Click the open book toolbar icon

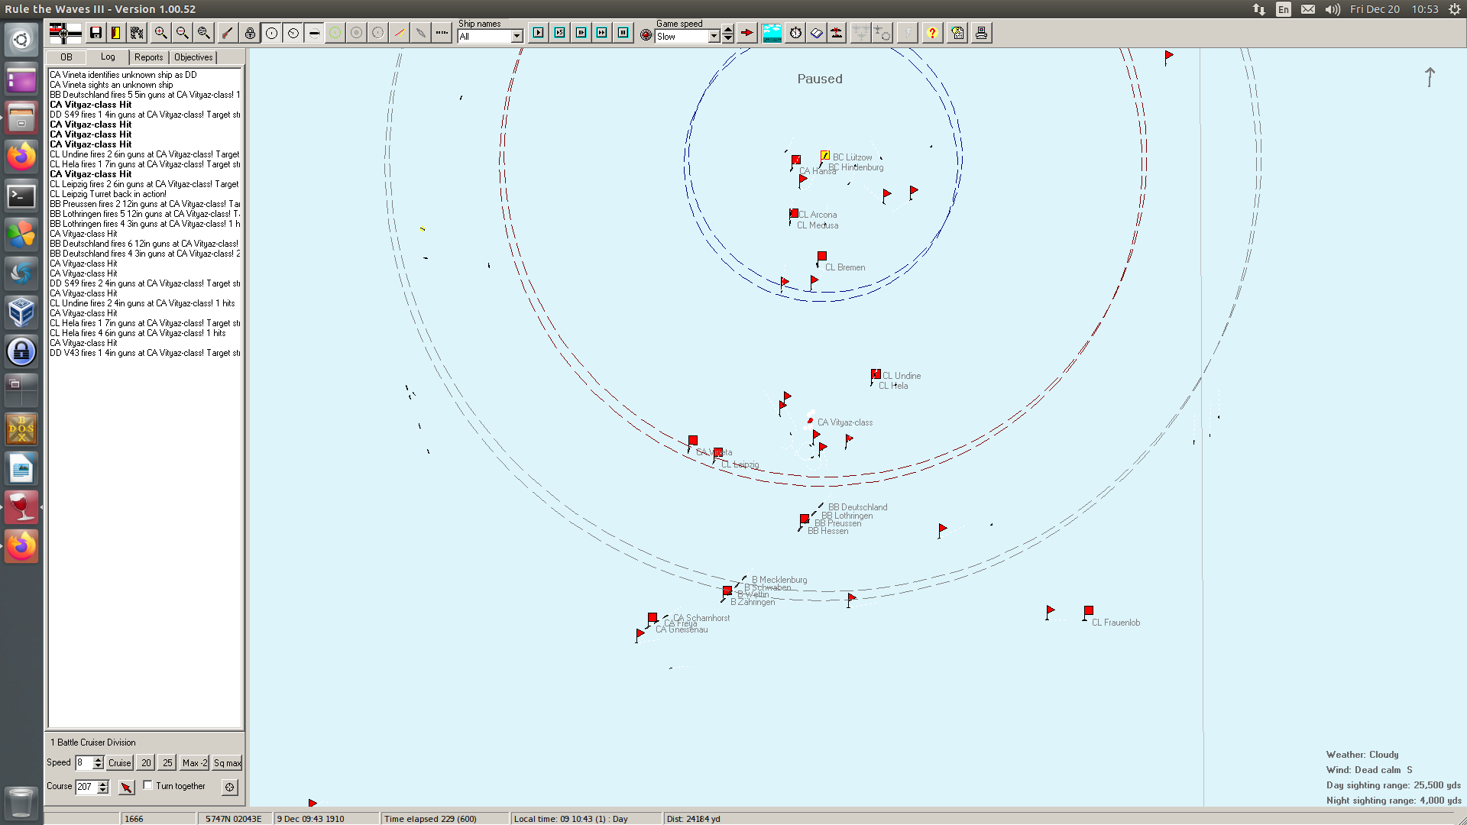816,33
